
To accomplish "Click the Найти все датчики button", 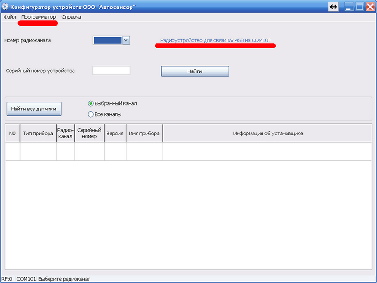I will [x=34, y=109].
